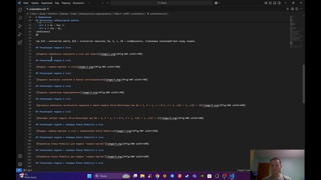Screen dimensions: 321x180
Task: Open the Переход menu
Action: [66, 3]
